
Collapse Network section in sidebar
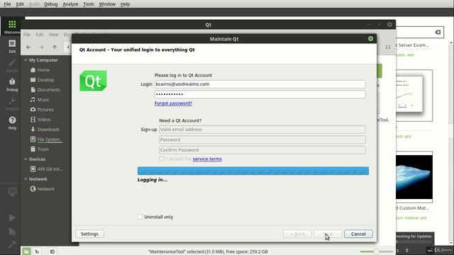[x=26, y=179]
